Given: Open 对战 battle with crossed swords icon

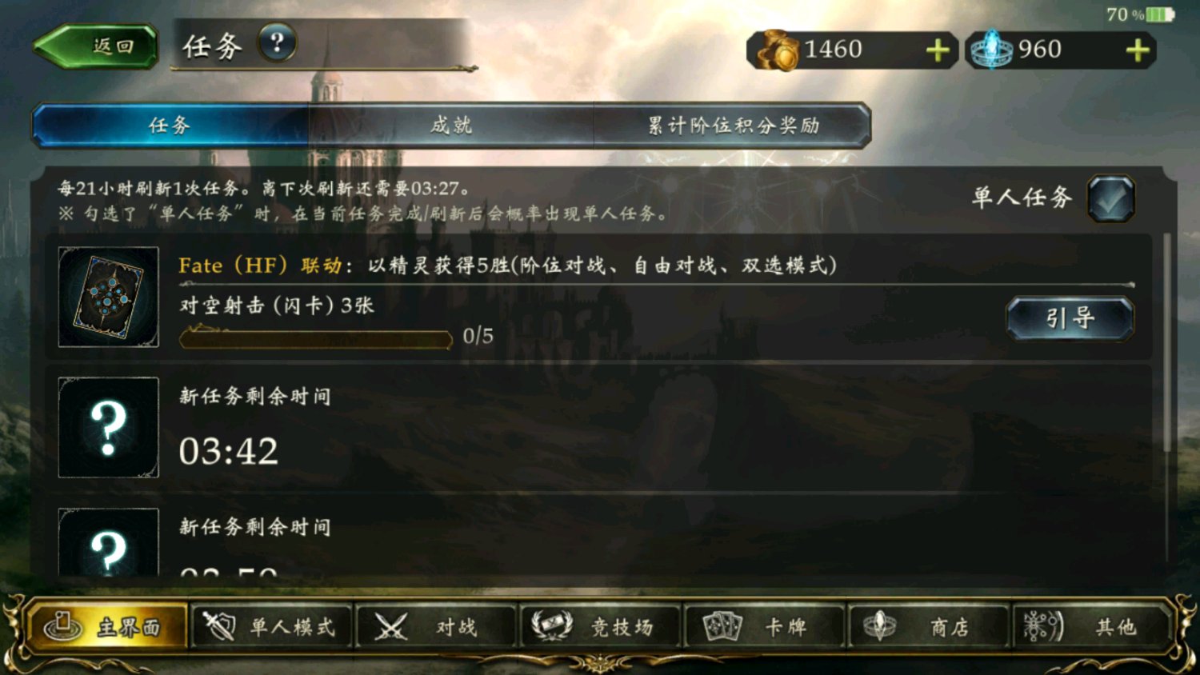Looking at the screenshot, I should [434, 626].
